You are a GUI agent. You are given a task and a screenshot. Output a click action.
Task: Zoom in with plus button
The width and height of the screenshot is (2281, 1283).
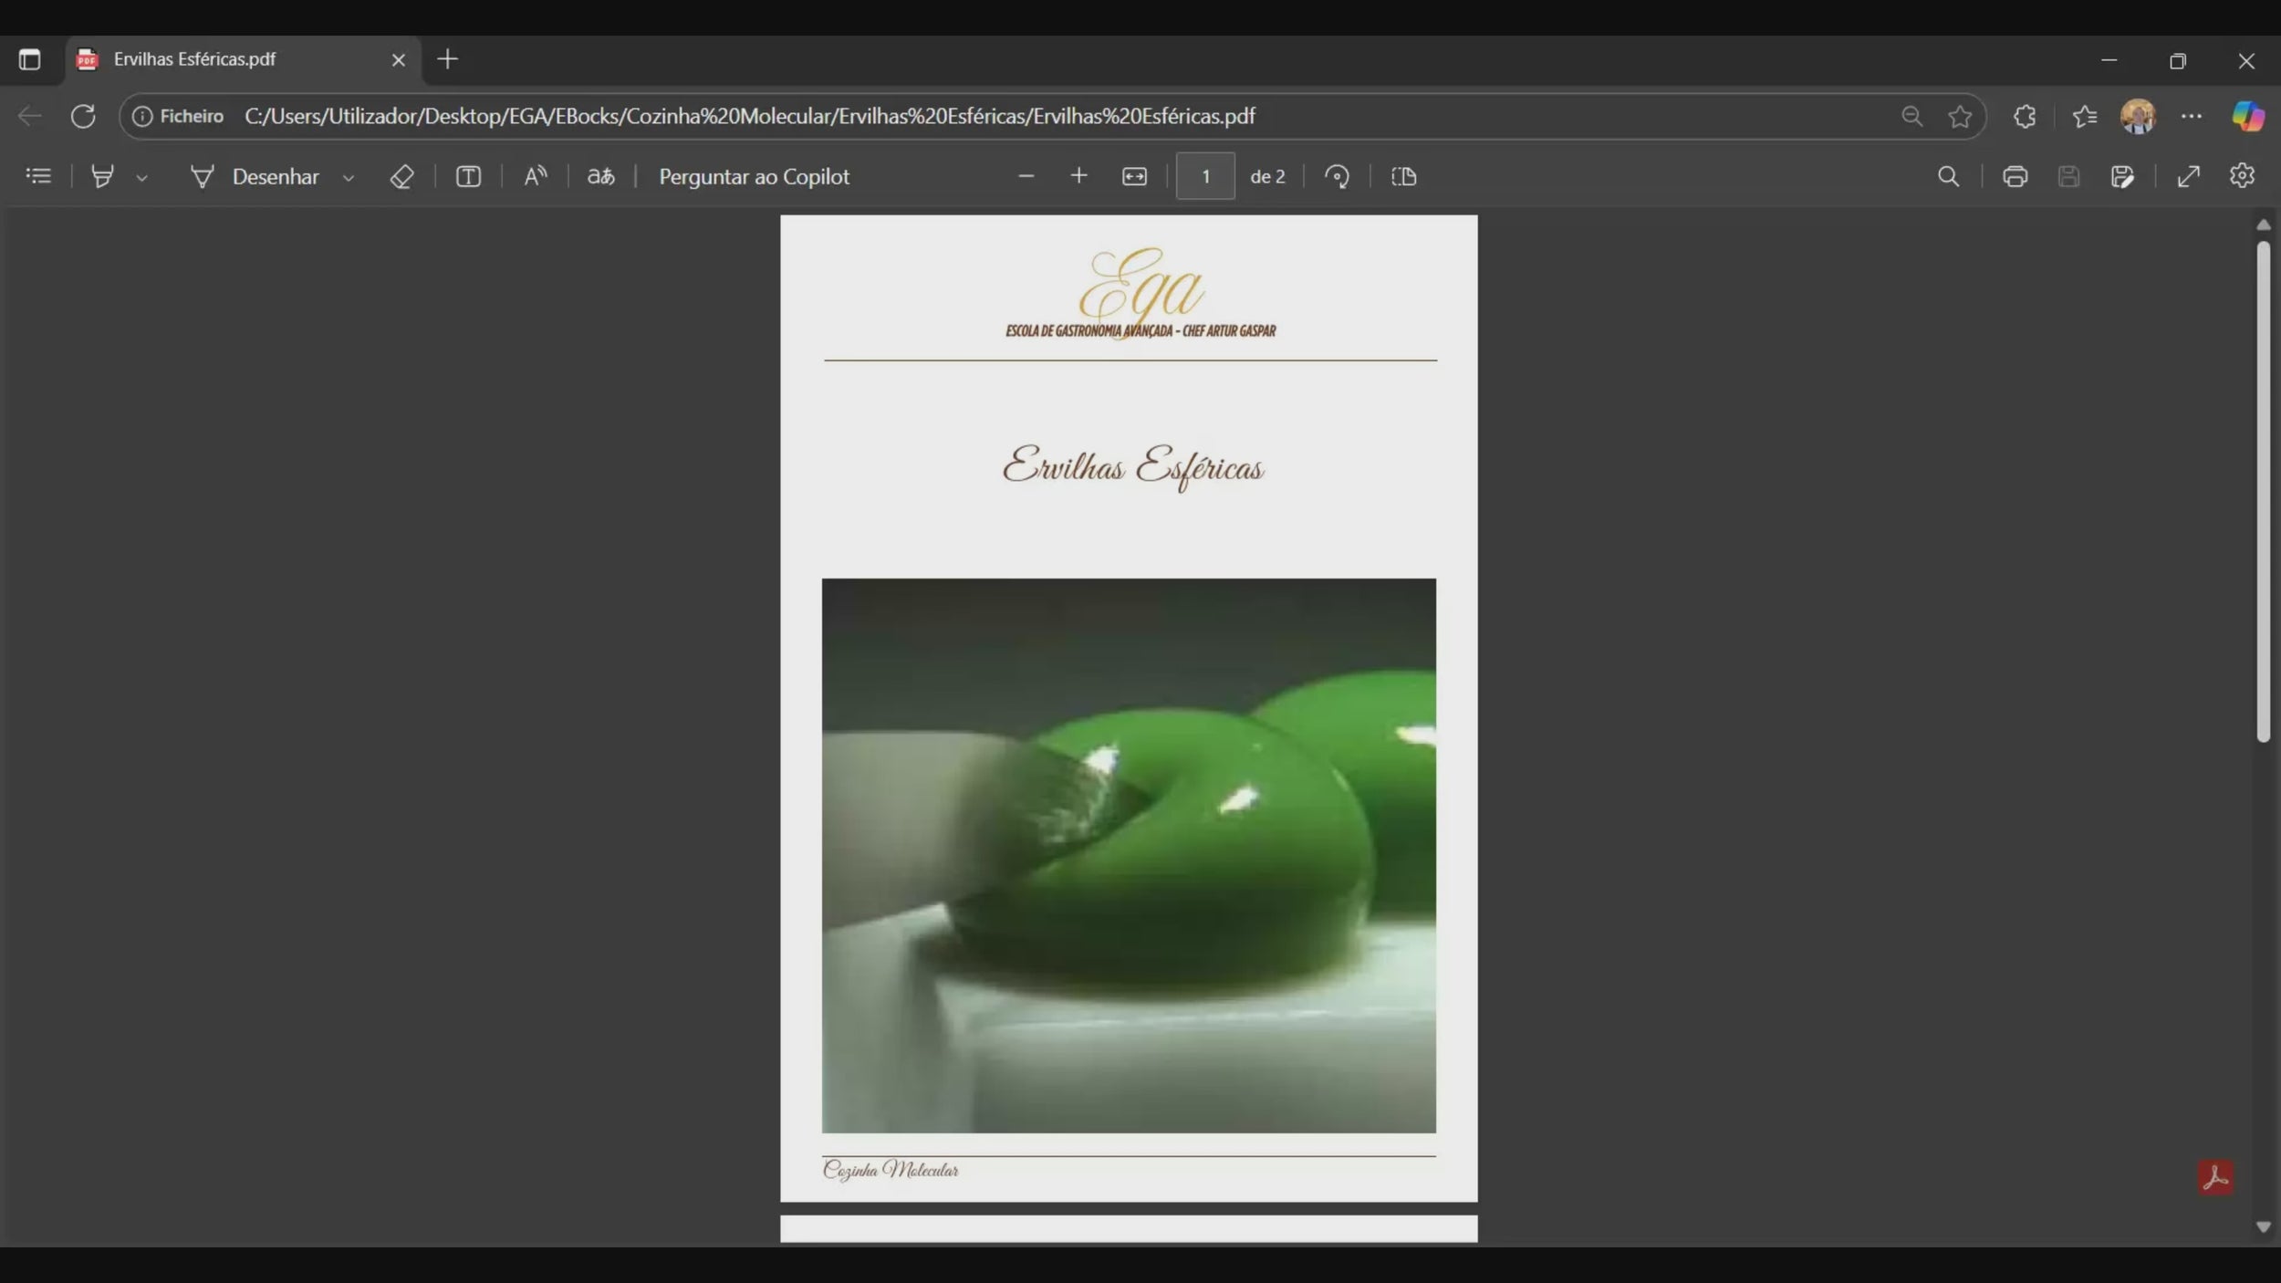tap(1078, 176)
